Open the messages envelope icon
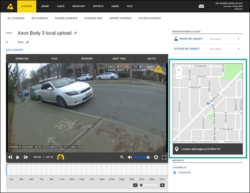This screenshot has width=250, height=193. (201, 6)
